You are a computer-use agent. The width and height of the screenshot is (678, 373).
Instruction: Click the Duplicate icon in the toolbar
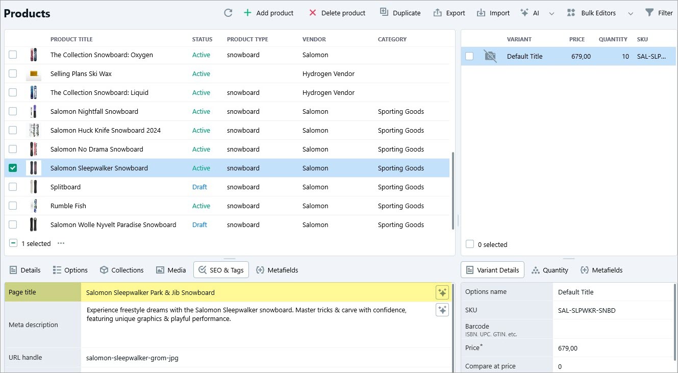(x=384, y=13)
